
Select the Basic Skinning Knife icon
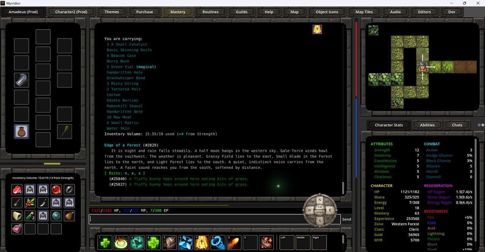point(43,203)
